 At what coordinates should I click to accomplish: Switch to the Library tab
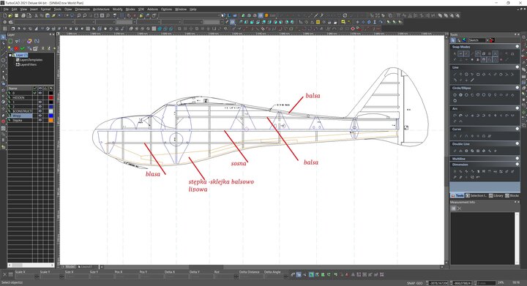[x=496, y=195]
